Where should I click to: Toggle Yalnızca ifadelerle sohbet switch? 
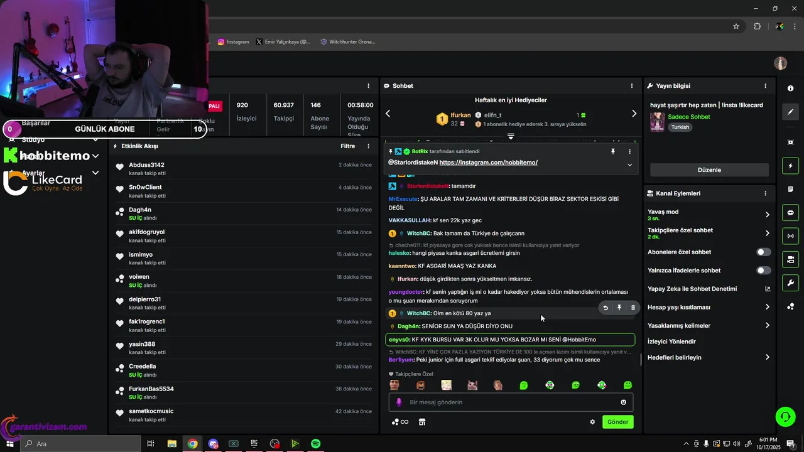[763, 271]
